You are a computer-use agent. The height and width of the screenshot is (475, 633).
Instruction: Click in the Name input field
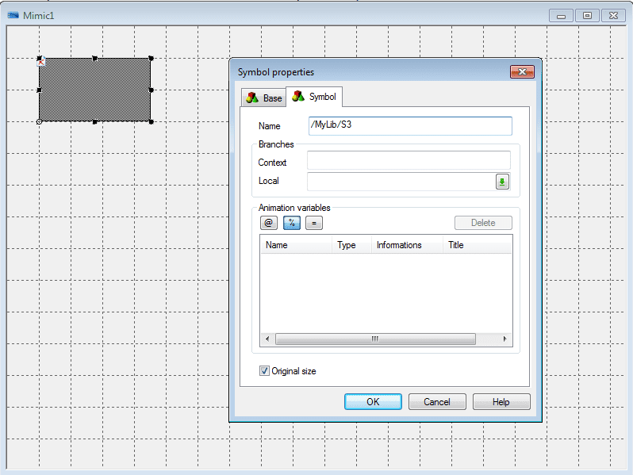click(409, 126)
